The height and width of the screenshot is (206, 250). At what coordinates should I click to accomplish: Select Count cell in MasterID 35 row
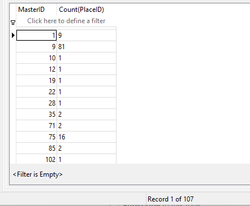pos(87,115)
